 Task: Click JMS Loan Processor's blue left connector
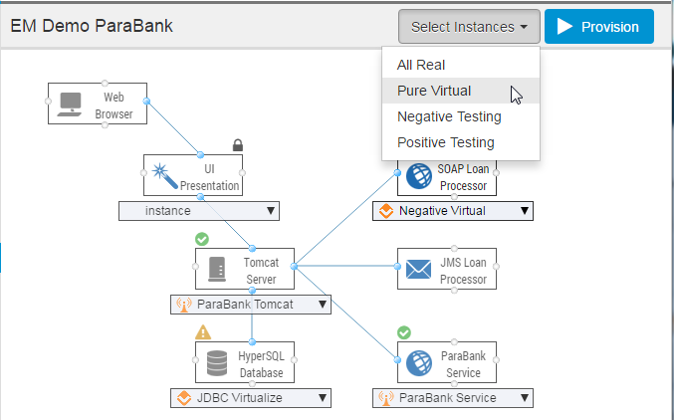[x=397, y=267]
